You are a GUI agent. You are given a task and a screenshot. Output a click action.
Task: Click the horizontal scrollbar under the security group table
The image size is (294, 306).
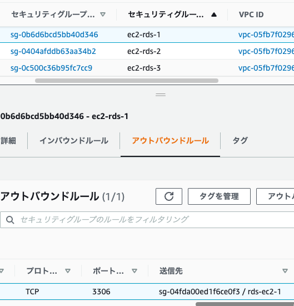(127, 81)
